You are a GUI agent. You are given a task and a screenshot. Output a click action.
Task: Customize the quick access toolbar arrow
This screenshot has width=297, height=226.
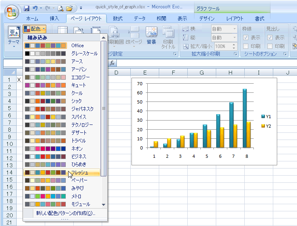coord(81,8)
